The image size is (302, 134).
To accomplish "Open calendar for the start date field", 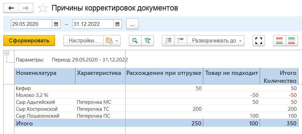I will pyautogui.click(x=56, y=24).
